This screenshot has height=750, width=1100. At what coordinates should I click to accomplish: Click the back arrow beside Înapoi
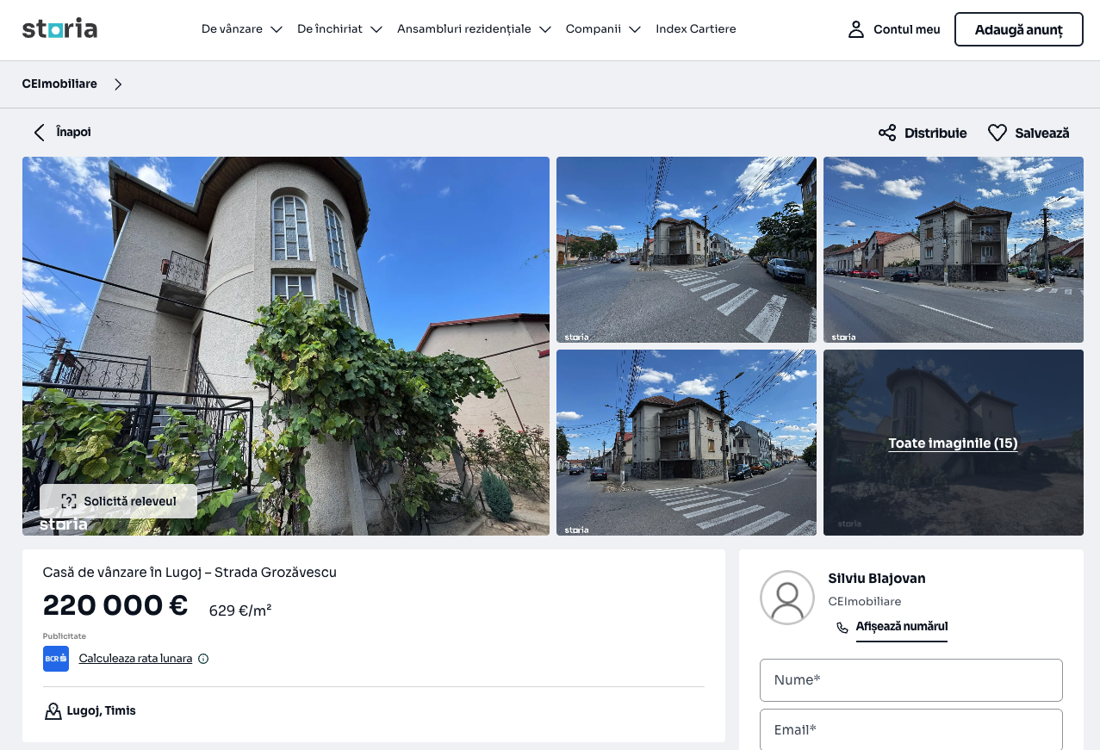click(x=39, y=132)
